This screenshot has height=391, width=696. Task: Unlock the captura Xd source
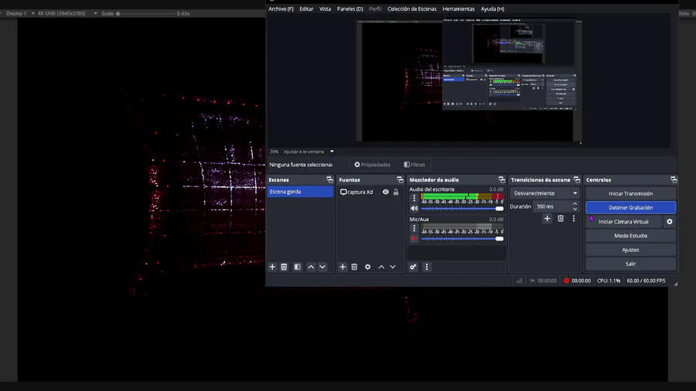coord(396,192)
